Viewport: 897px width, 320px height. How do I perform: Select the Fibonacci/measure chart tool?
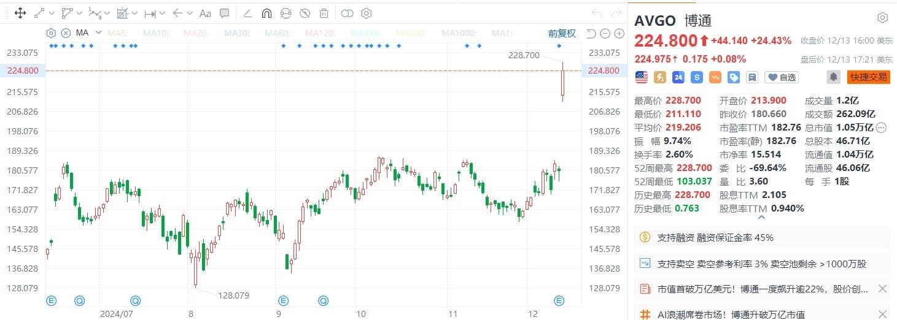pyautogui.click(x=122, y=13)
